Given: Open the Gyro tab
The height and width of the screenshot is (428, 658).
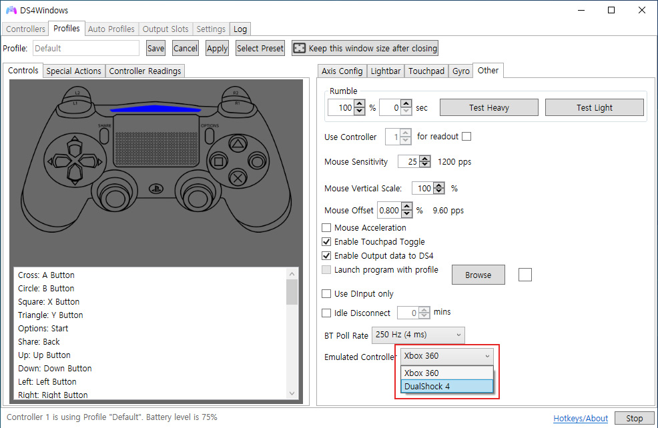Looking at the screenshot, I should pos(460,71).
